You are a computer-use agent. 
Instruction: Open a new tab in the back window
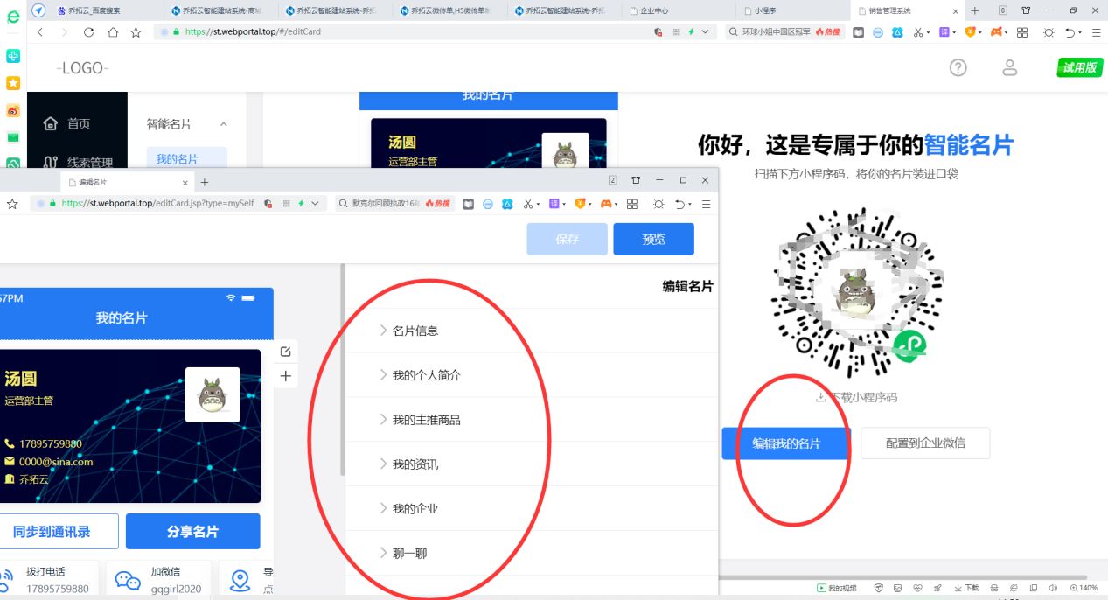975,10
